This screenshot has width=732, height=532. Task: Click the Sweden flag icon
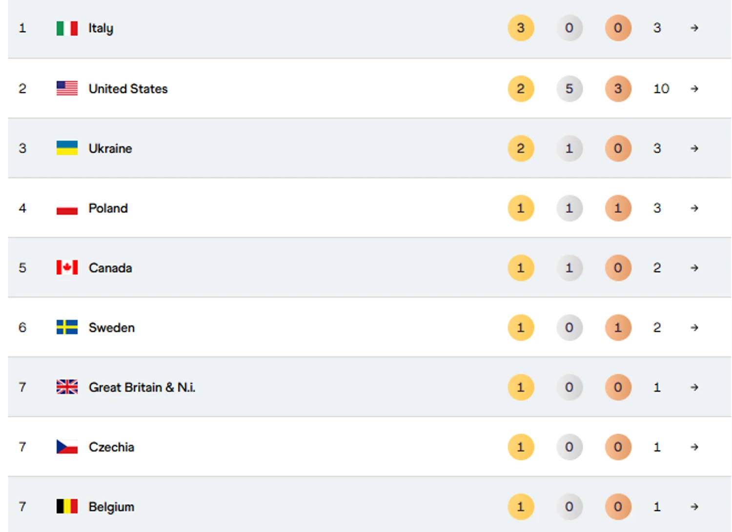[x=67, y=327]
